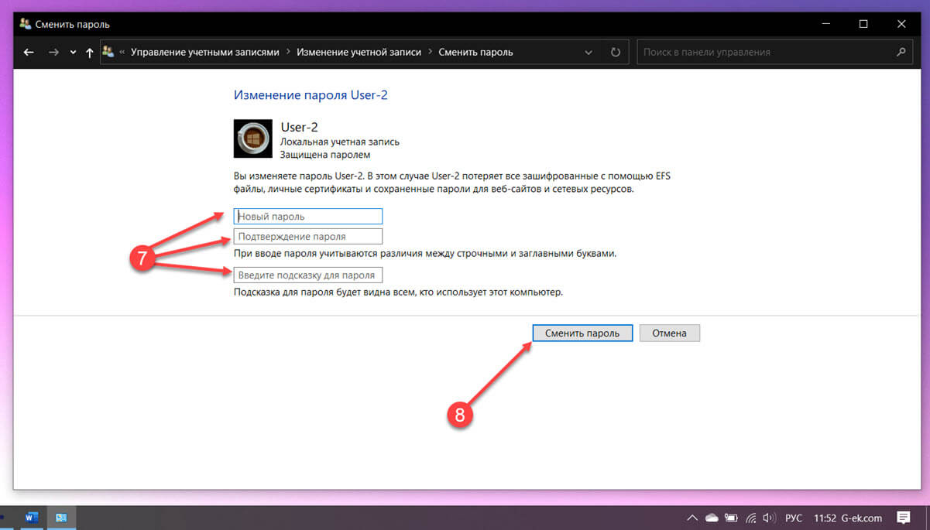This screenshot has width=930, height=530.
Task: Open the notification center icon
Action: point(903,518)
